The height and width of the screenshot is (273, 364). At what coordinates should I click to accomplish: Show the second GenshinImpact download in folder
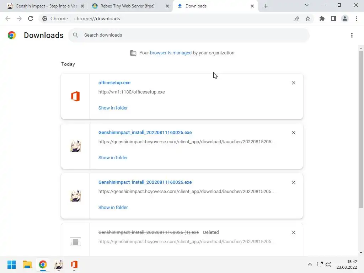point(113,157)
